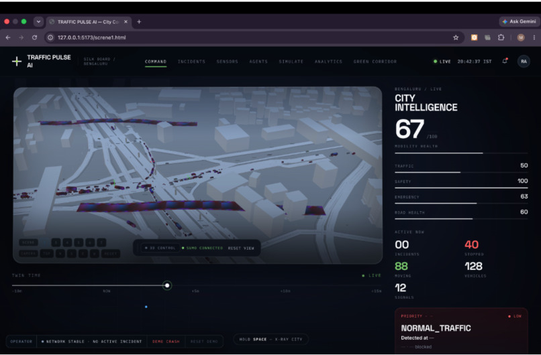Click the 20:42:37 IST clock
This screenshot has width=541, height=355.
pos(475,62)
